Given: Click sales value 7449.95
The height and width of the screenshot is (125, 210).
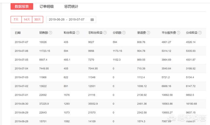Looking at the screenshot, I should (x=44, y=68).
